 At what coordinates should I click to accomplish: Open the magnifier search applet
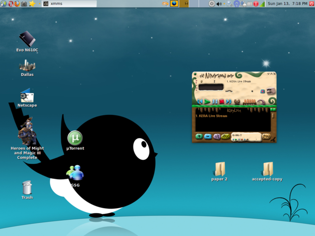pyautogui.click(x=229, y=3)
